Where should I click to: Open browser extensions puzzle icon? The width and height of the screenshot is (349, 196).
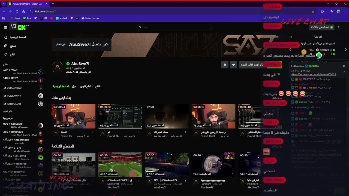[x=322, y=11]
